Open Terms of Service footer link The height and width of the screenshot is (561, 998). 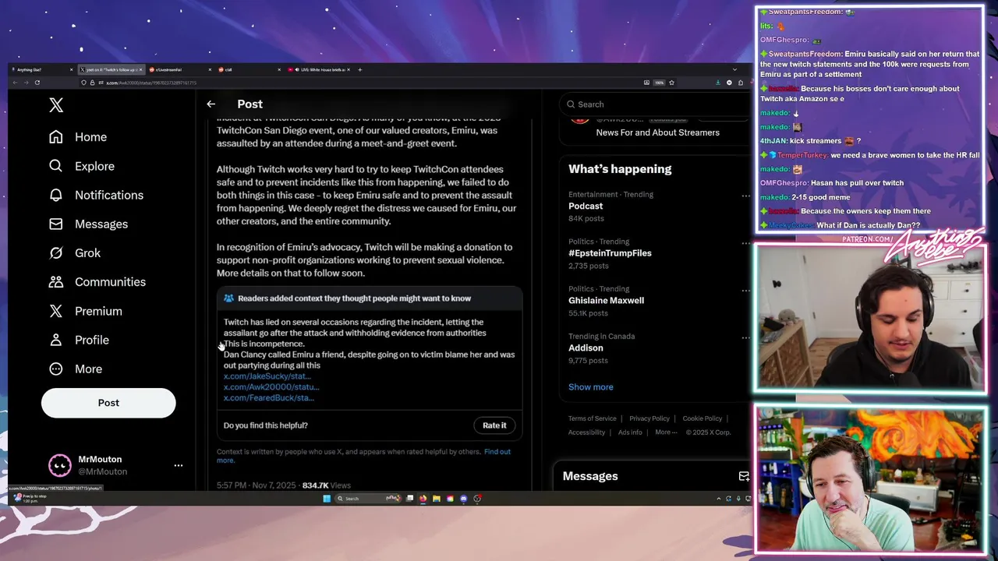(x=592, y=418)
